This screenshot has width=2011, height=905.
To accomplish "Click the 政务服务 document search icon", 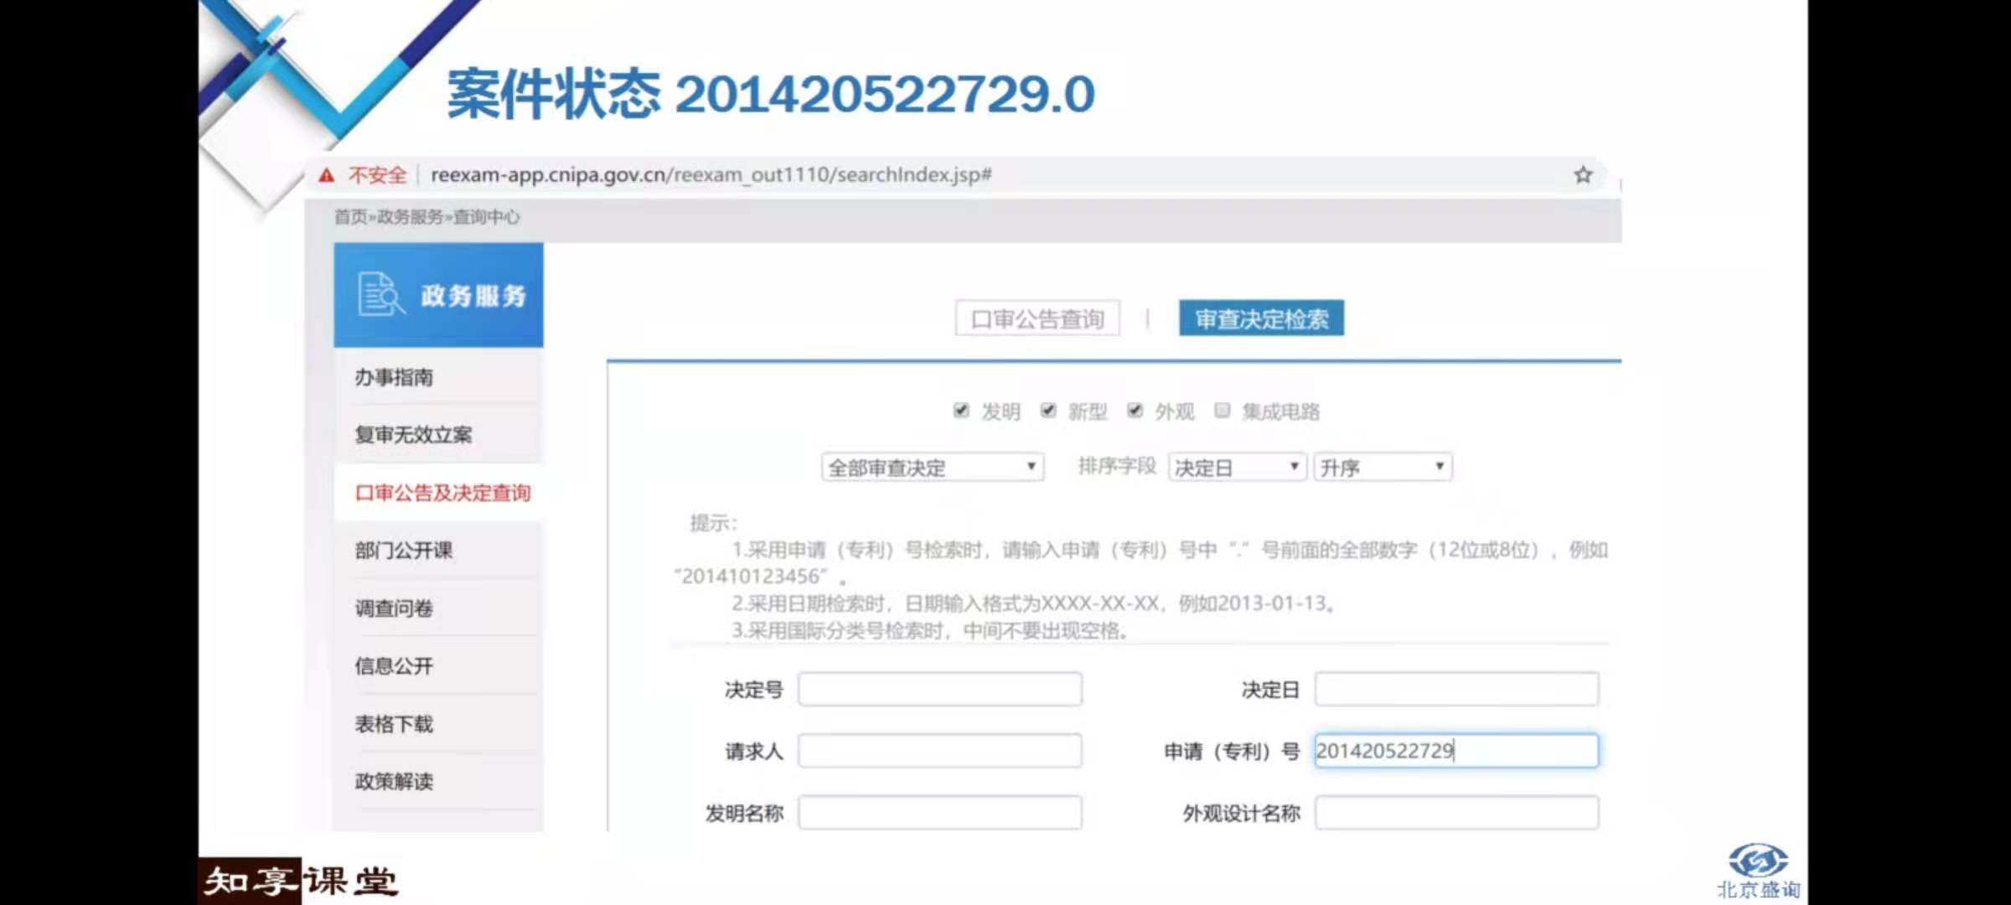I will pos(380,294).
